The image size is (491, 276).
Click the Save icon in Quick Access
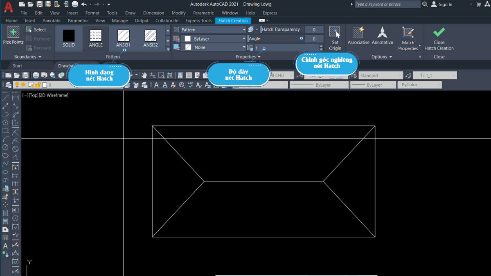(39, 4)
